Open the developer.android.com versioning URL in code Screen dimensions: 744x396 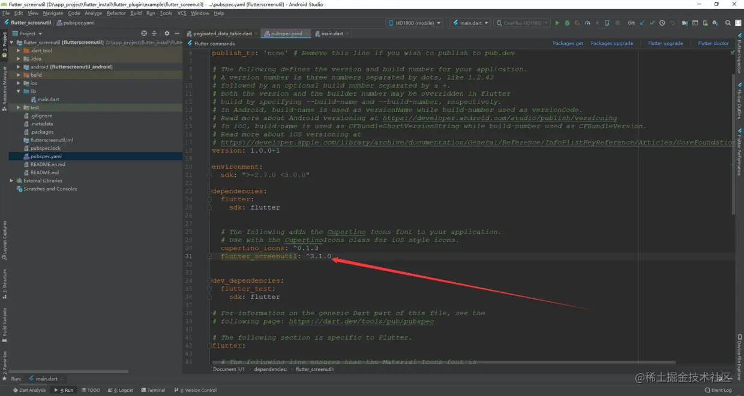coord(500,118)
